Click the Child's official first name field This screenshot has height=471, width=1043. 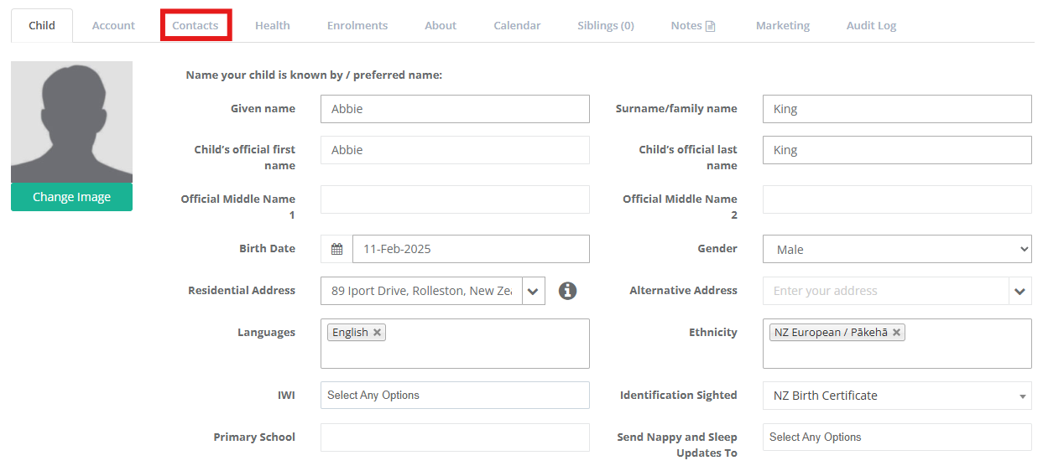point(455,150)
